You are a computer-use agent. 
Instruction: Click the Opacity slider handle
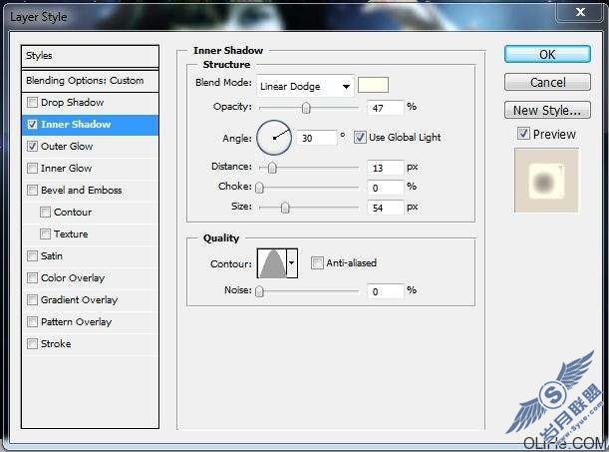(306, 108)
